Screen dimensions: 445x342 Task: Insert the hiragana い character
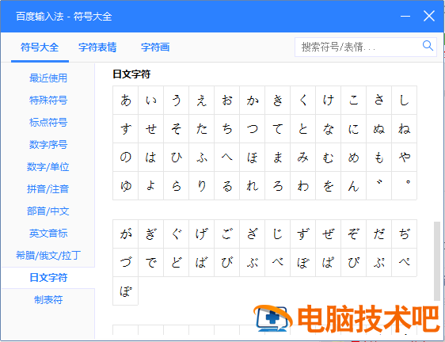(x=150, y=101)
